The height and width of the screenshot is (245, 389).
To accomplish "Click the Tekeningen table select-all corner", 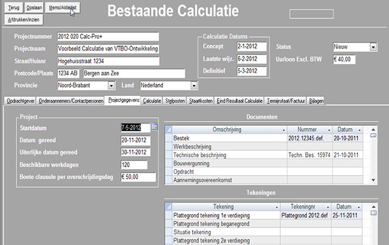I will tap(169, 207).
